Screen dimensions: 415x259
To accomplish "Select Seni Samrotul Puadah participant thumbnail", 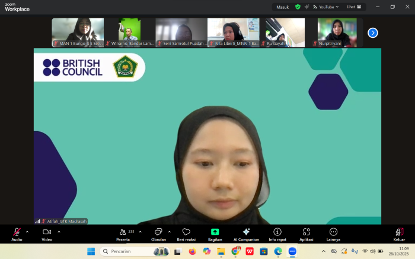I will tap(181, 33).
